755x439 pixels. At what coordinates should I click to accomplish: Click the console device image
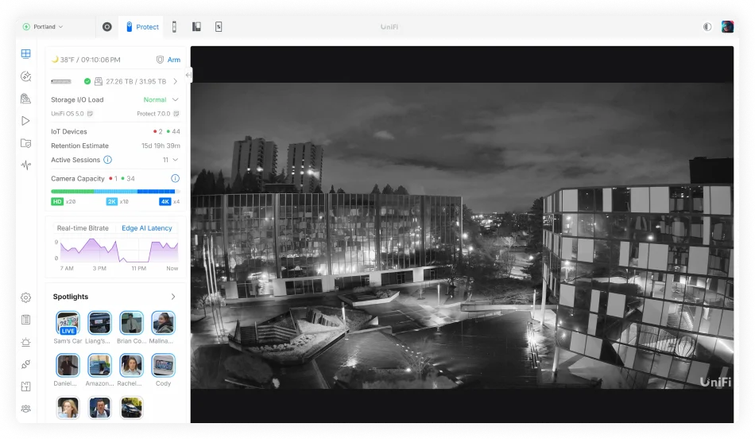(61, 81)
